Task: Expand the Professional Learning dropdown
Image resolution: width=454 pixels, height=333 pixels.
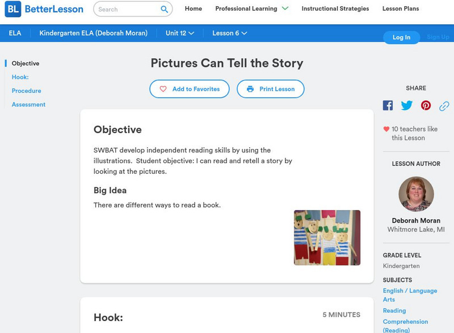Action: pyautogui.click(x=247, y=8)
